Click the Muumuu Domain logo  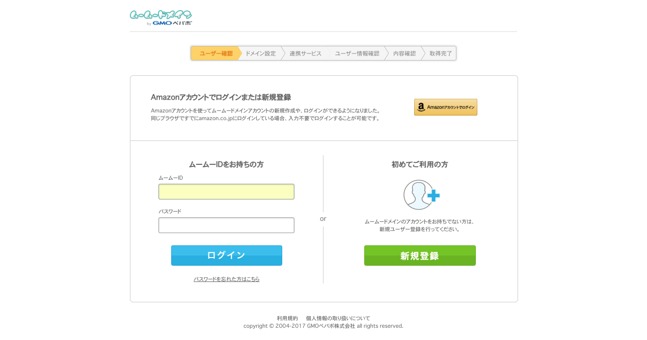[161, 18]
